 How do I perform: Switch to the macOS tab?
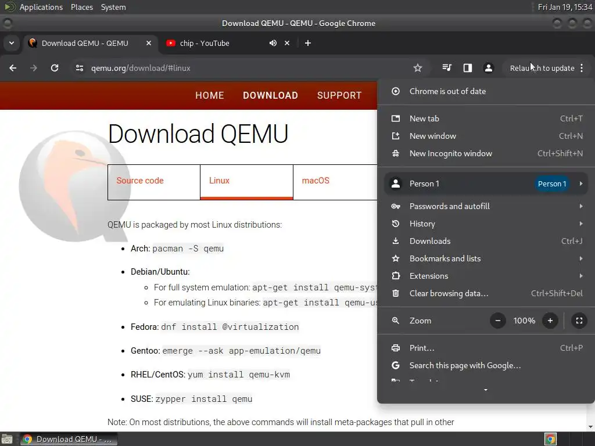(335, 182)
